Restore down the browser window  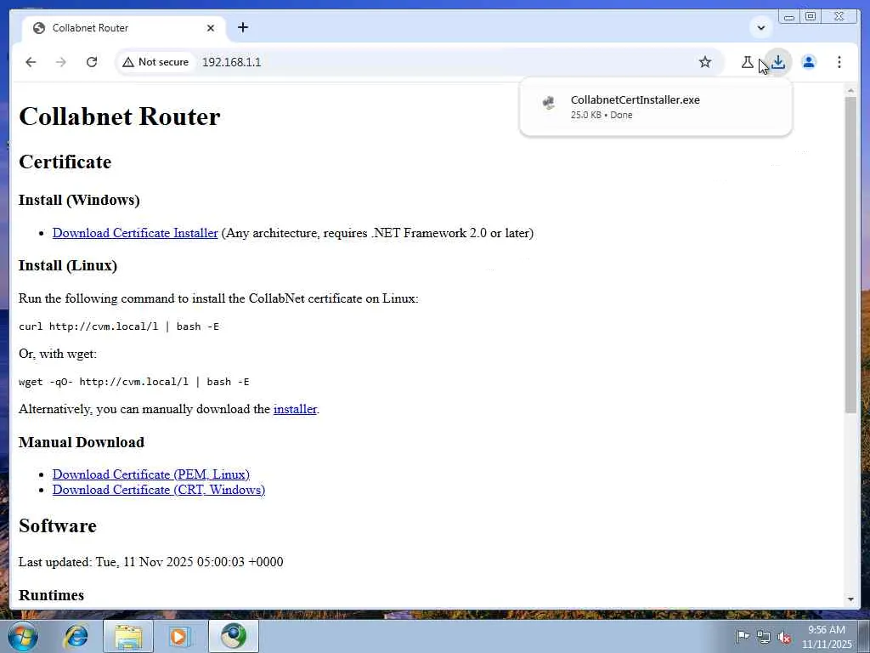tap(811, 17)
